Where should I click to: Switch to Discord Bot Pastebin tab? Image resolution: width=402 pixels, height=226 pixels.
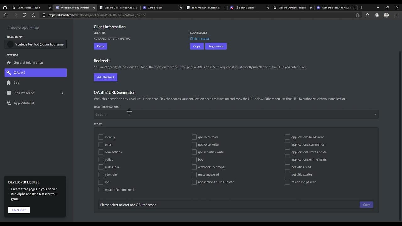118,8
